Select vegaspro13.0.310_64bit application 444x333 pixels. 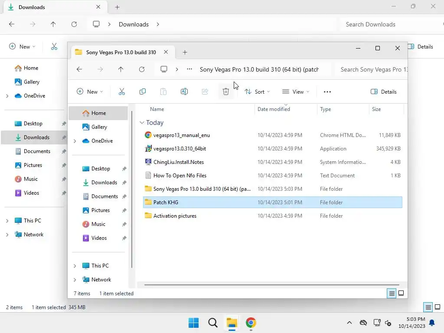[x=272, y=148]
